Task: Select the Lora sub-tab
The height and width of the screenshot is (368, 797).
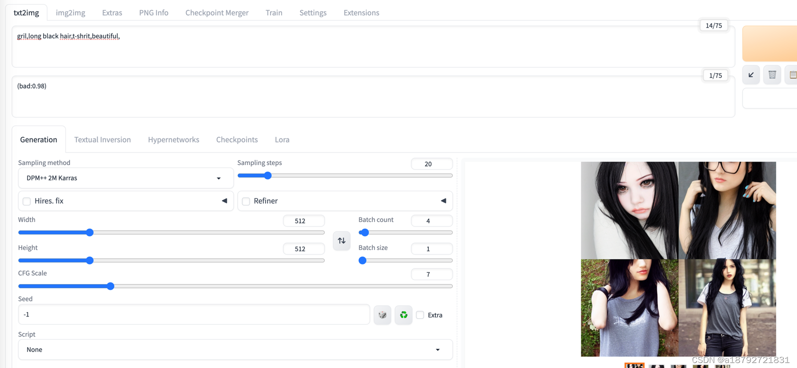Action: (282, 139)
